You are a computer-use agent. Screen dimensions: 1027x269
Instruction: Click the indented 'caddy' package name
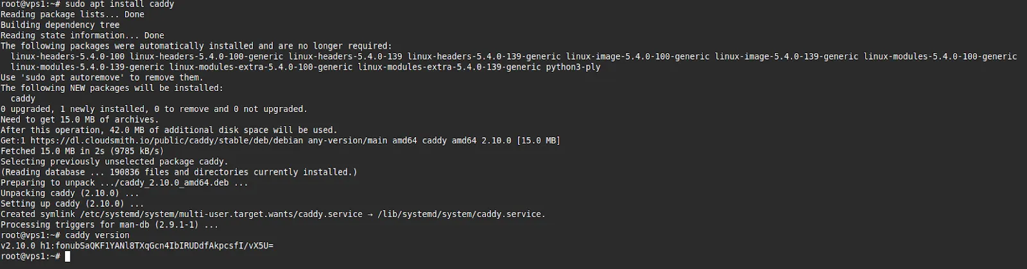click(23, 99)
